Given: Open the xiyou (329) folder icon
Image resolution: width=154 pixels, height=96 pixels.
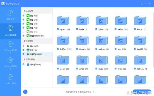Looking at the screenshot, I should (x=102, y=60).
